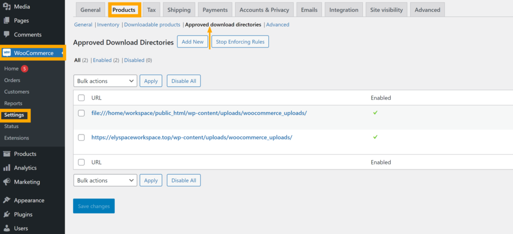Click the Media icon in sidebar
Image resolution: width=513 pixels, height=234 pixels.
[7, 7]
